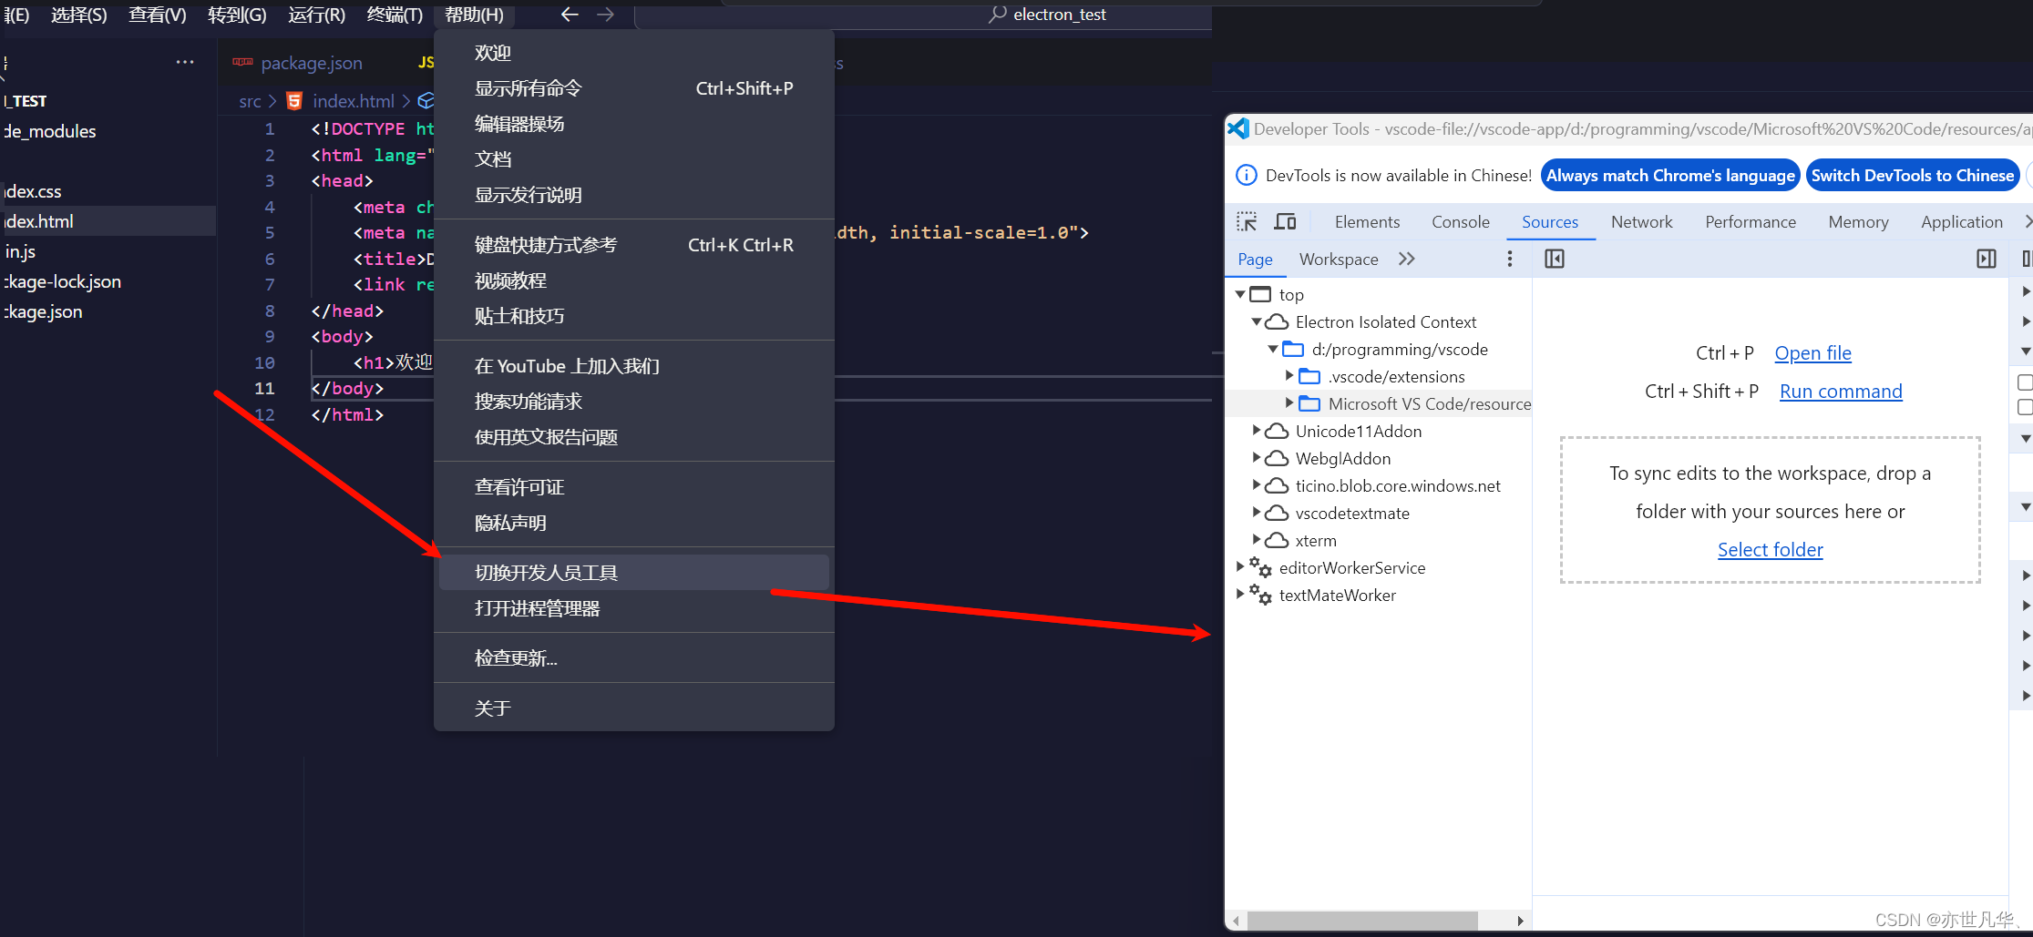
Task: Click the gear icon beside textMateWorker
Action: click(1260, 595)
